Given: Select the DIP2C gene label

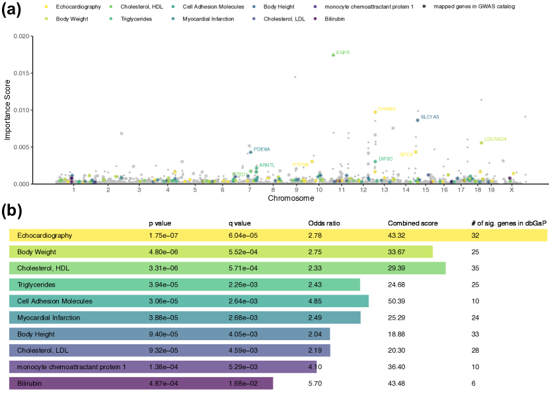Looking at the screenshot, I should click(x=386, y=159).
